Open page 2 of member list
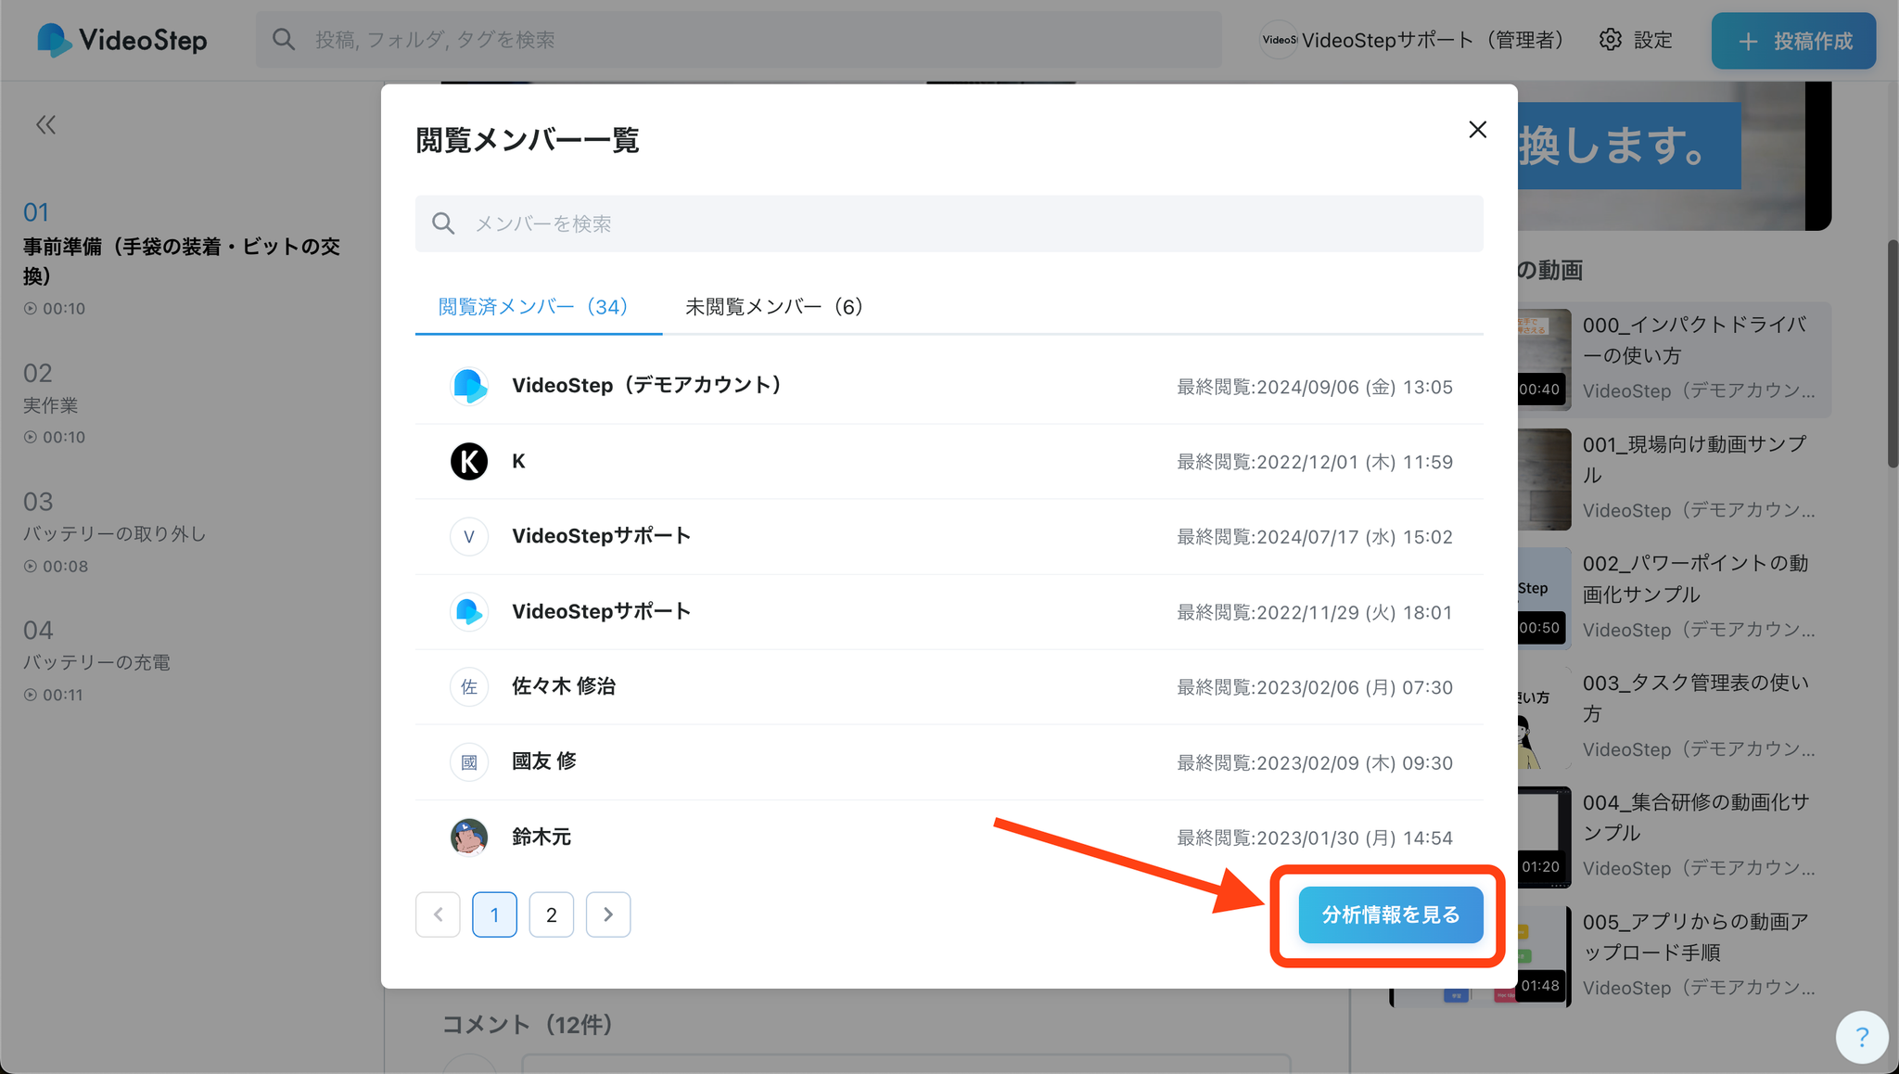1899x1074 pixels. pyautogui.click(x=552, y=914)
